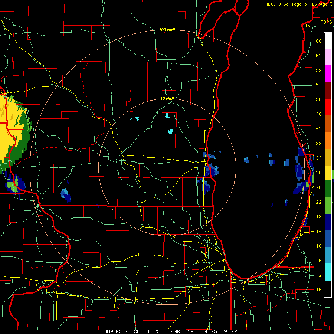Click the blue square echo mid-lake
This screenshot has height=334, width=334.
(x=287, y=162)
